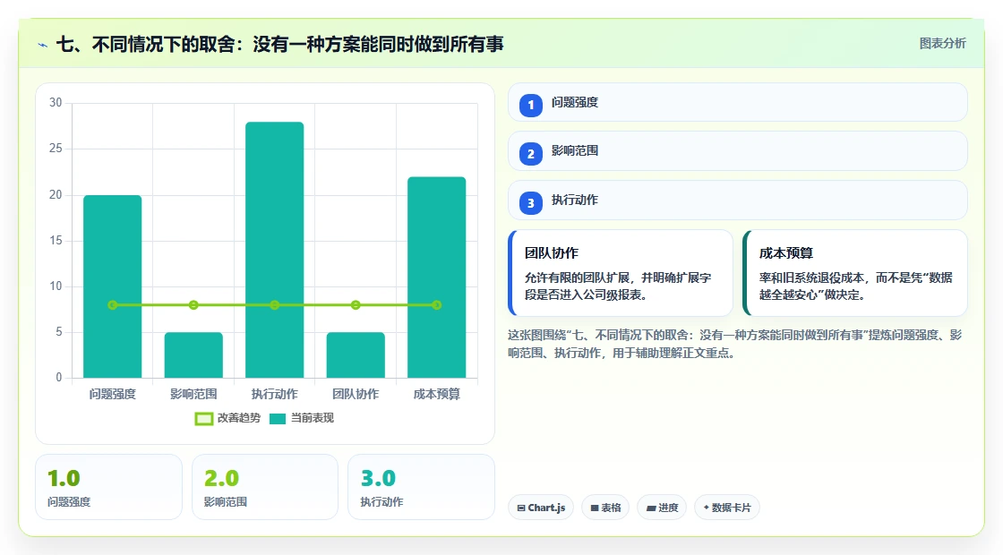Click the 3.0 执行动作 stat card

tap(422, 487)
